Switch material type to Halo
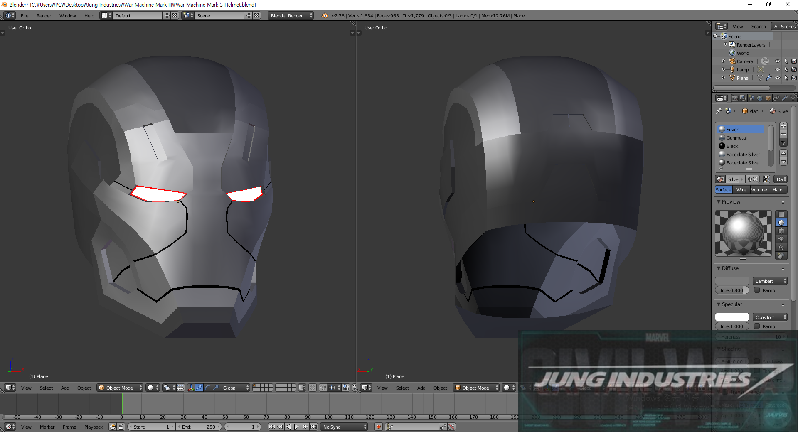 point(777,189)
